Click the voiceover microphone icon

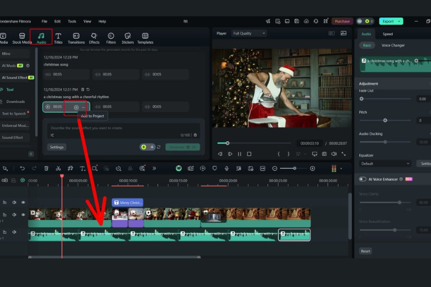point(227,168)
